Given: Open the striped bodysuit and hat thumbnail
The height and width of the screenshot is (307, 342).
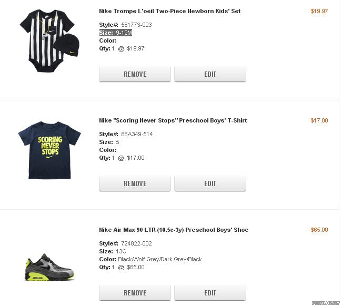Looking at the screenshot, I should (x=49, y=41).
